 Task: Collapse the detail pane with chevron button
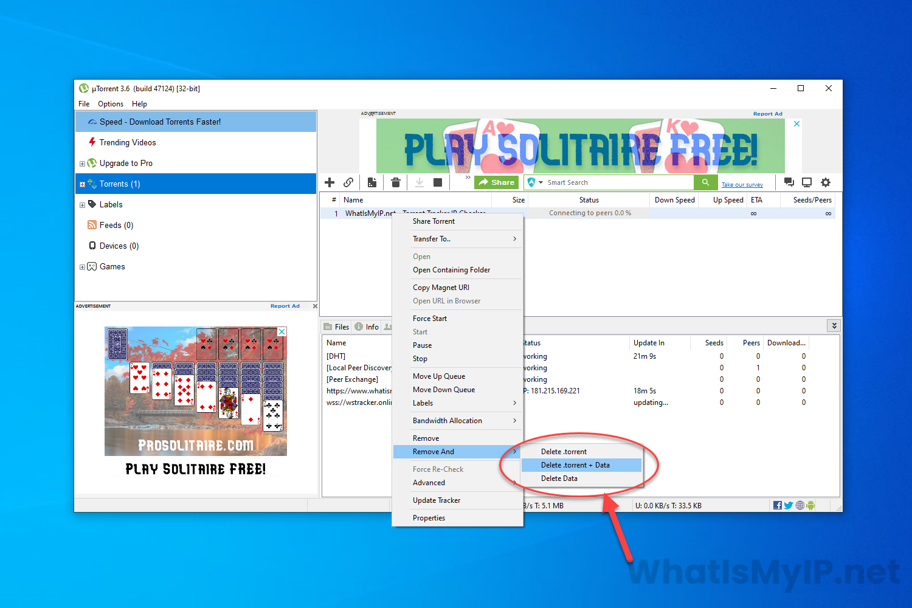pos(834,326)
